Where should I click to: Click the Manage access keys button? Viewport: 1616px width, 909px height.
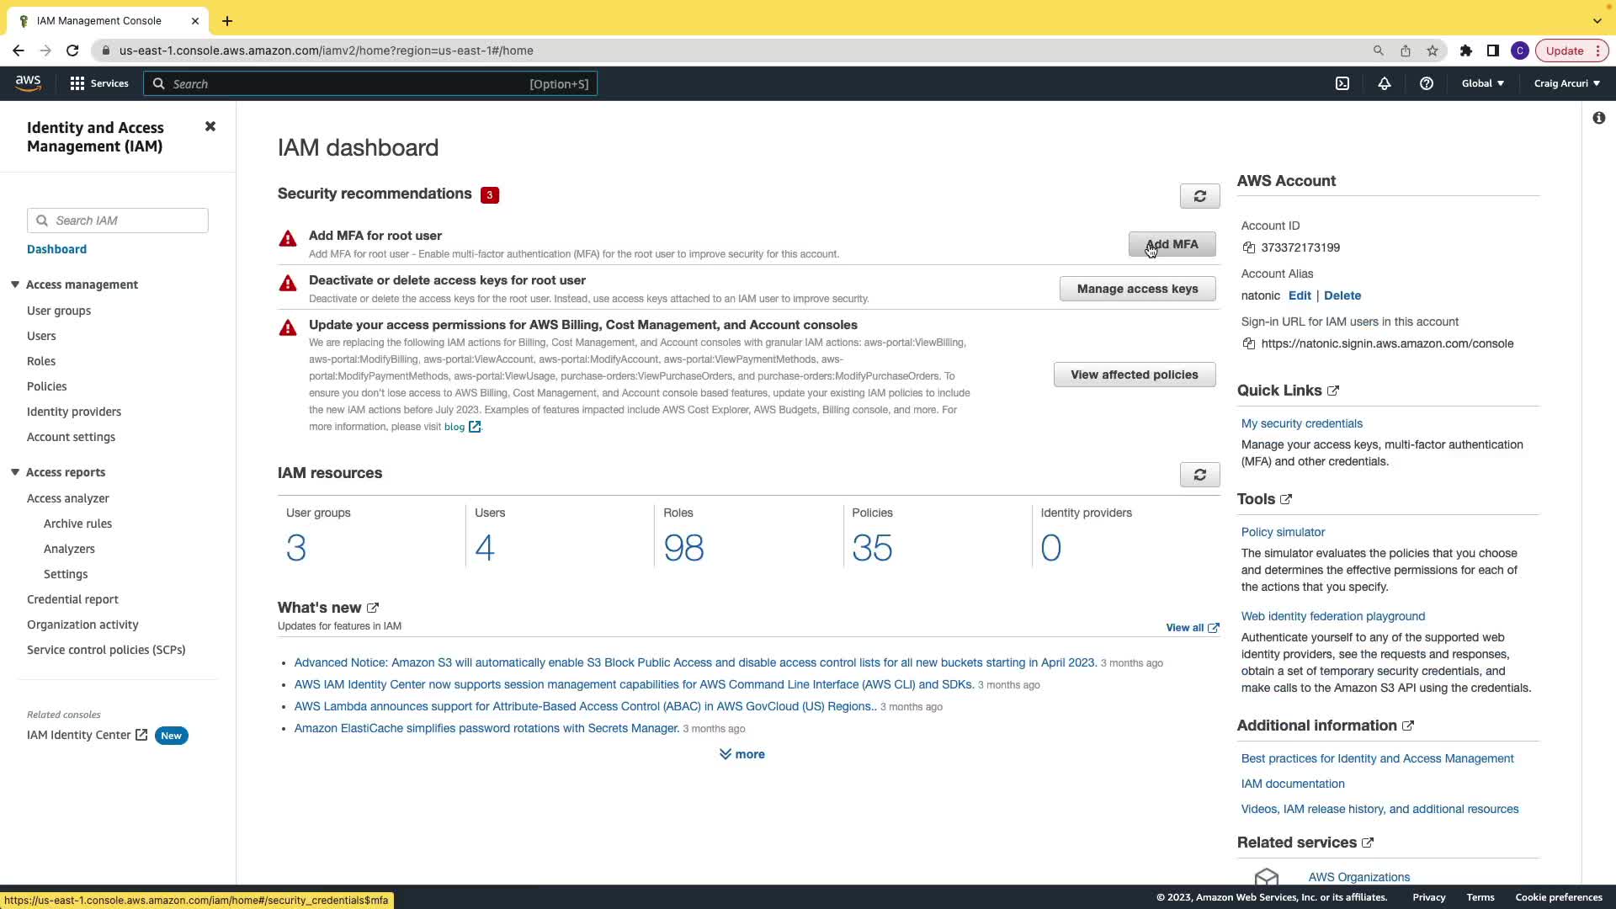(1137, 289)
